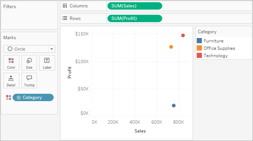
Task: Select the red Technology circle mark
Action: [x=183, y=35]
